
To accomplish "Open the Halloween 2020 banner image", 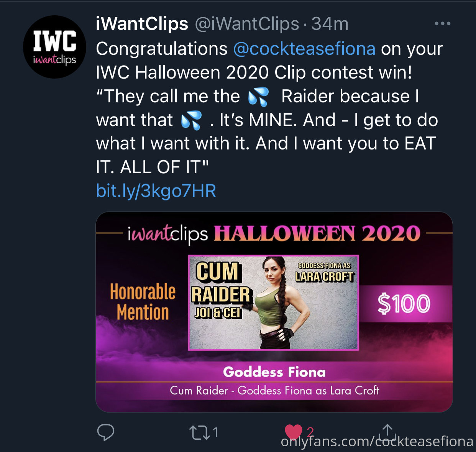I will click(x=274, y=312).
